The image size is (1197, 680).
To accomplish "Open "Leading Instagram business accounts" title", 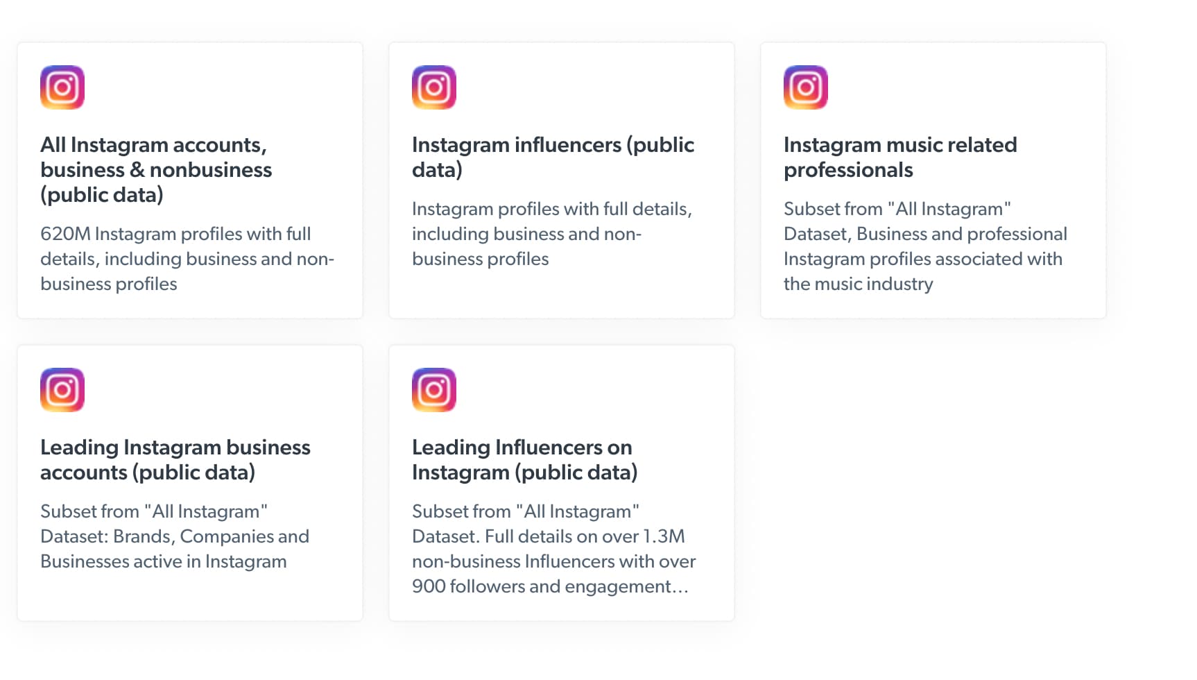I will click(175, 459).
